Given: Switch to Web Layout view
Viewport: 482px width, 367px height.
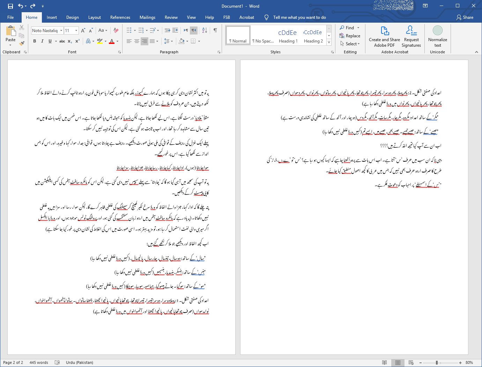Looking at the screenshot, I should [411, 362].
